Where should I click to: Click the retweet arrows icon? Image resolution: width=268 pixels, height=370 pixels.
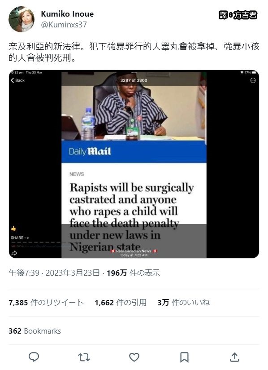[84, 357]
